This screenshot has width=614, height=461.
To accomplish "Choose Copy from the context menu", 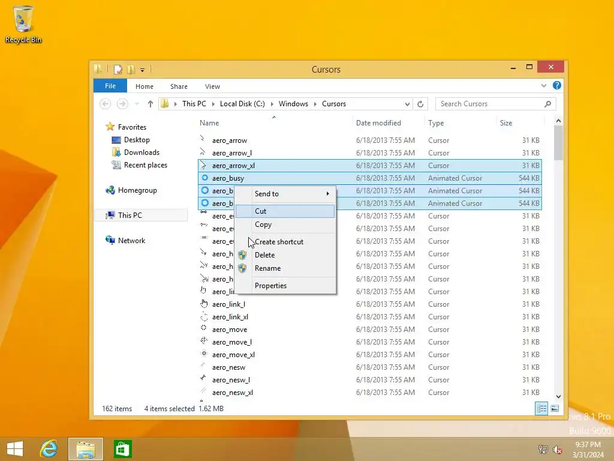I will click(x=285, y=224).
